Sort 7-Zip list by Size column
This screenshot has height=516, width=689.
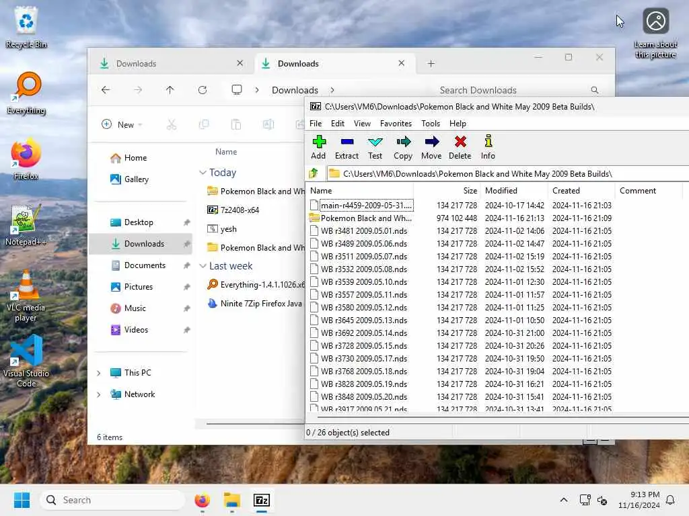[x=447, y=191]
